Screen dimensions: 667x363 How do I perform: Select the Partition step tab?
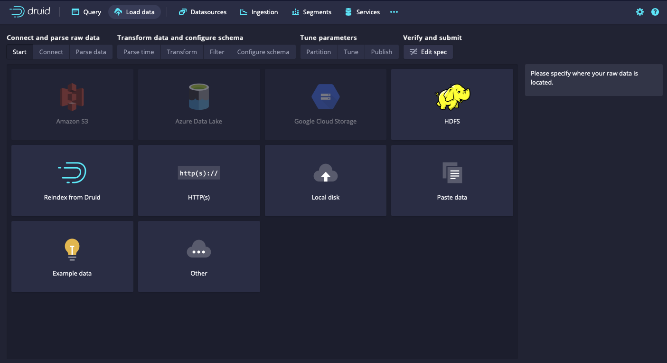pyautogui.click(x=319, y=52)
